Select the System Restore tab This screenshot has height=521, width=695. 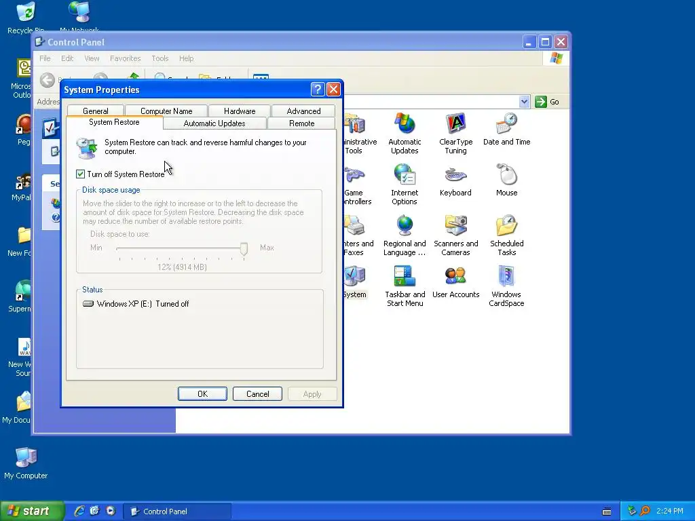coord(114,122)
